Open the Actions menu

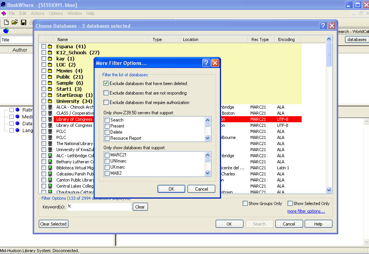(x=38, y=13)
